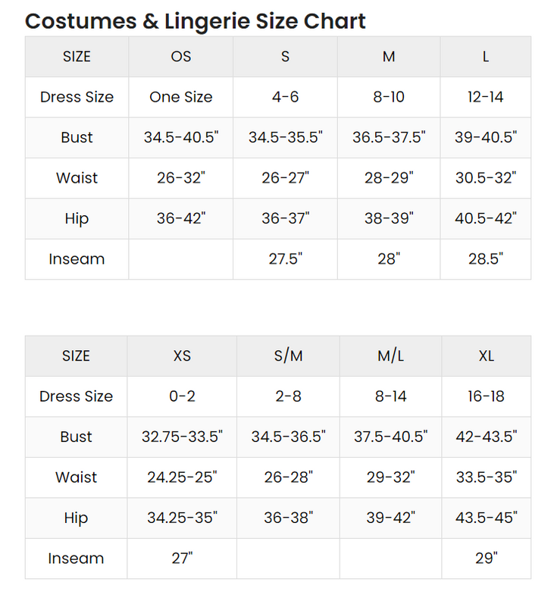The height and width of the screenshot is (604, 554).
Task: Click the 28.5" inseam value
Action: point(486,259)
